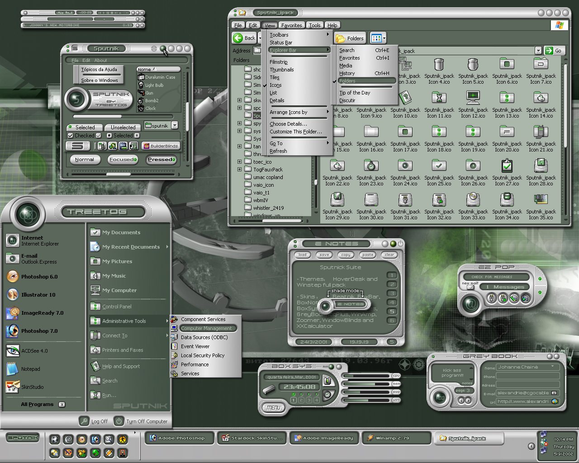Choose Thumbnails from the View menu
Image resolution: width=579 pixels, height=463 pixels.
click(282, 70)
